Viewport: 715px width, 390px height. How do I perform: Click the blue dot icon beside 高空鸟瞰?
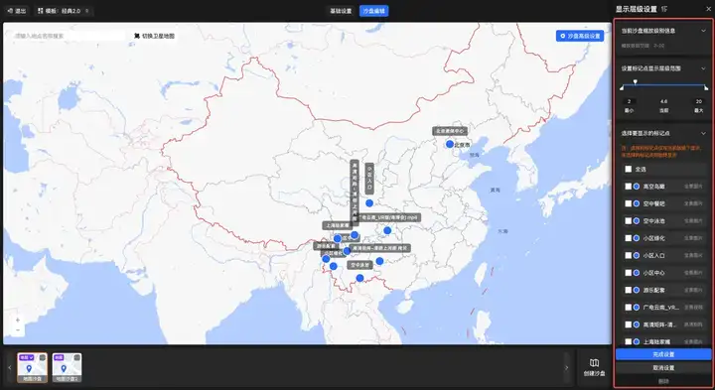(637, 187)
